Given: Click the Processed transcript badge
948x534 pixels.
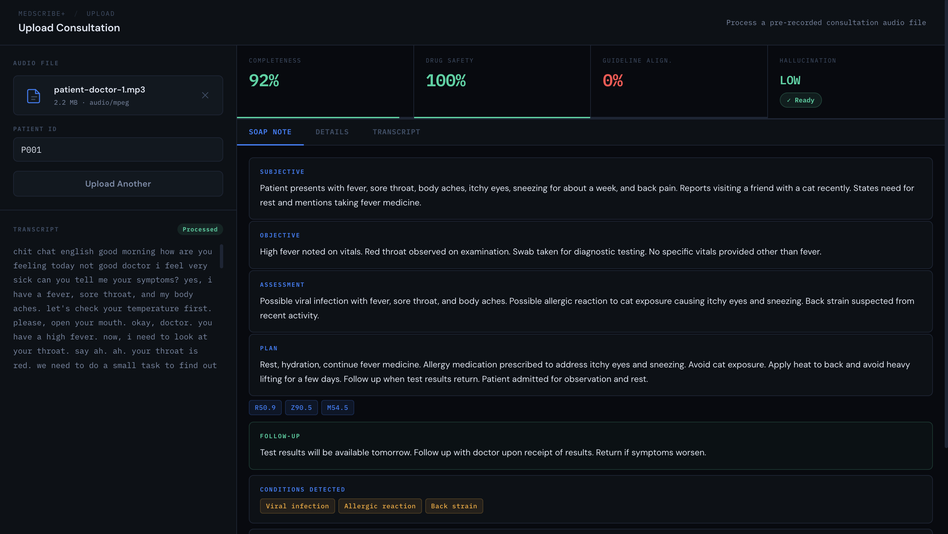Looking at the screenshot, I should [x=200, y=229].
